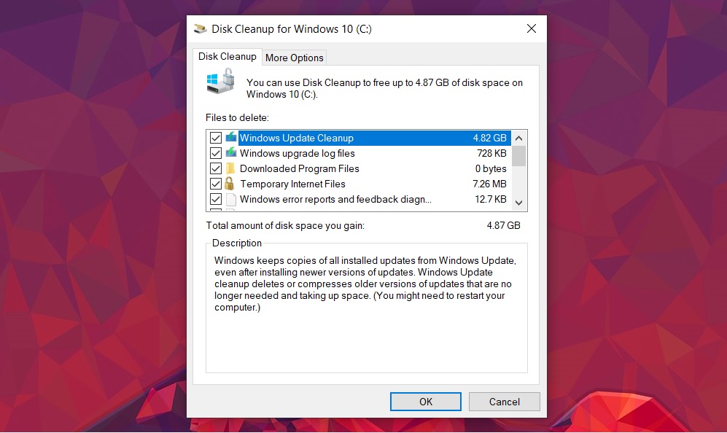The width and height of the screenshot is (727, 433).
Task: Select the Disk Cleanup tab
Action: (228, 56)
